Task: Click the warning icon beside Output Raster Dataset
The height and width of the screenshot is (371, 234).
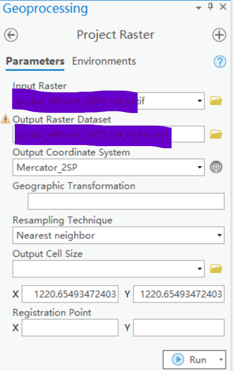Action: [6, 119]
